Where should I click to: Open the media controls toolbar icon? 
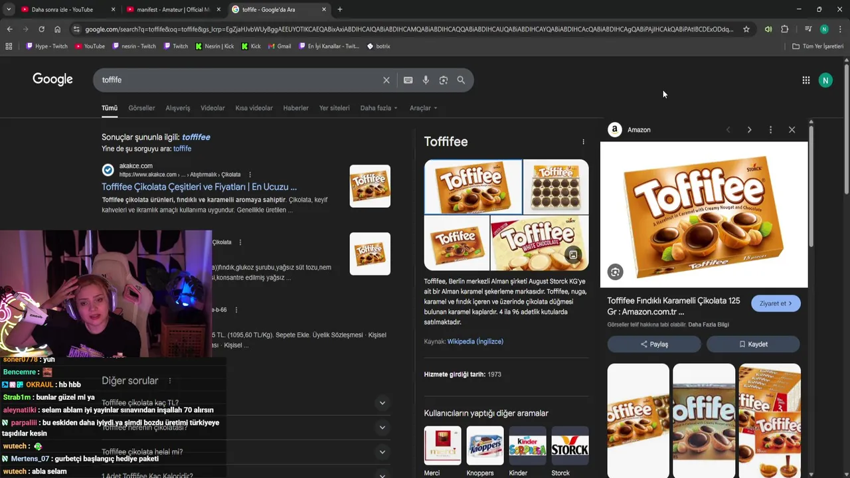(808, 29)
